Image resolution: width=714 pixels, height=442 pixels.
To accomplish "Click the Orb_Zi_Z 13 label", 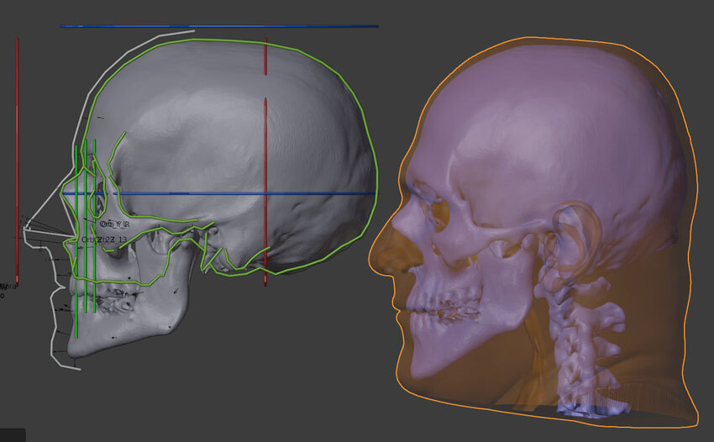I will tap(104, 240).
